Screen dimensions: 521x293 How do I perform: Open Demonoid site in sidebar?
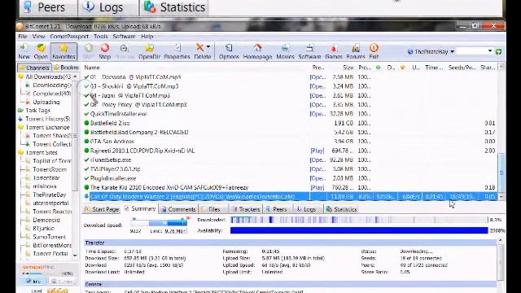coord(46,220)
